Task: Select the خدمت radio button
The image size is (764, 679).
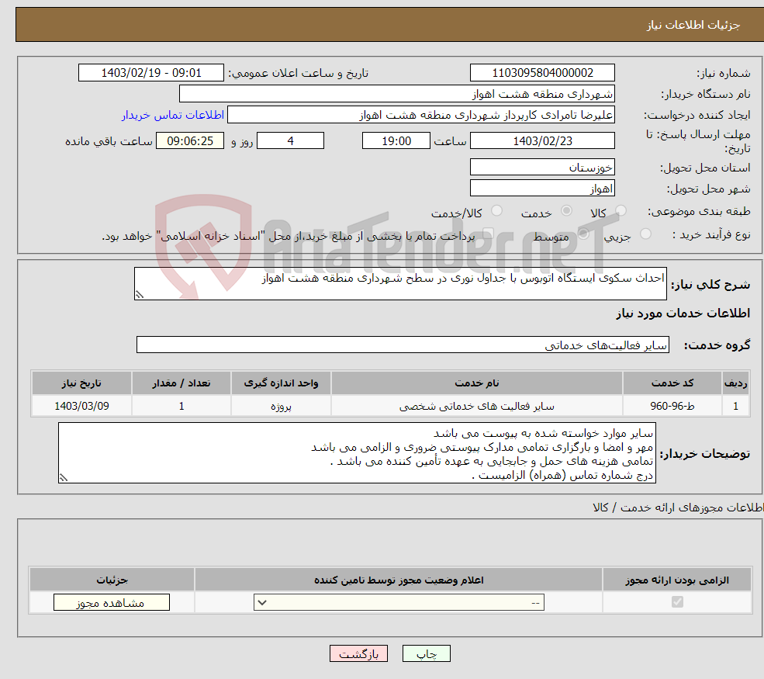Action: coord(566,211)
